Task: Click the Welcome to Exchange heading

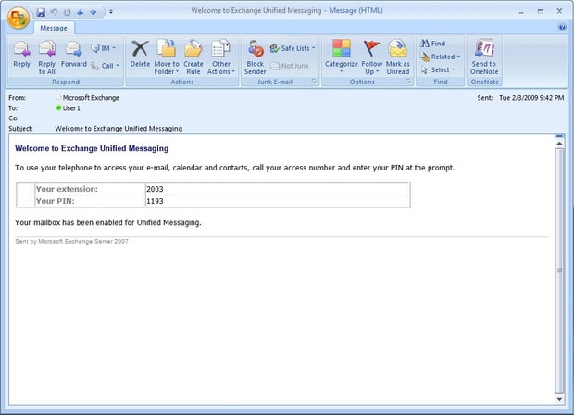Action: [92, 148]
